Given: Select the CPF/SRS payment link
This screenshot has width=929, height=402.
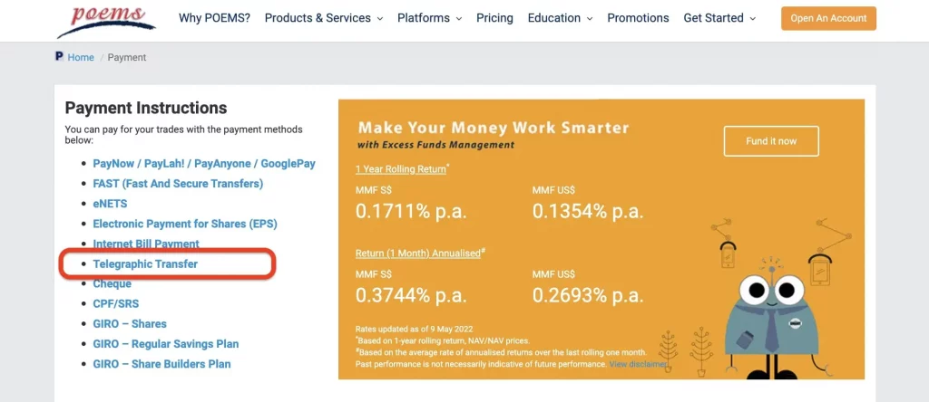Looking at the screenshot, I should pos(116,304).
